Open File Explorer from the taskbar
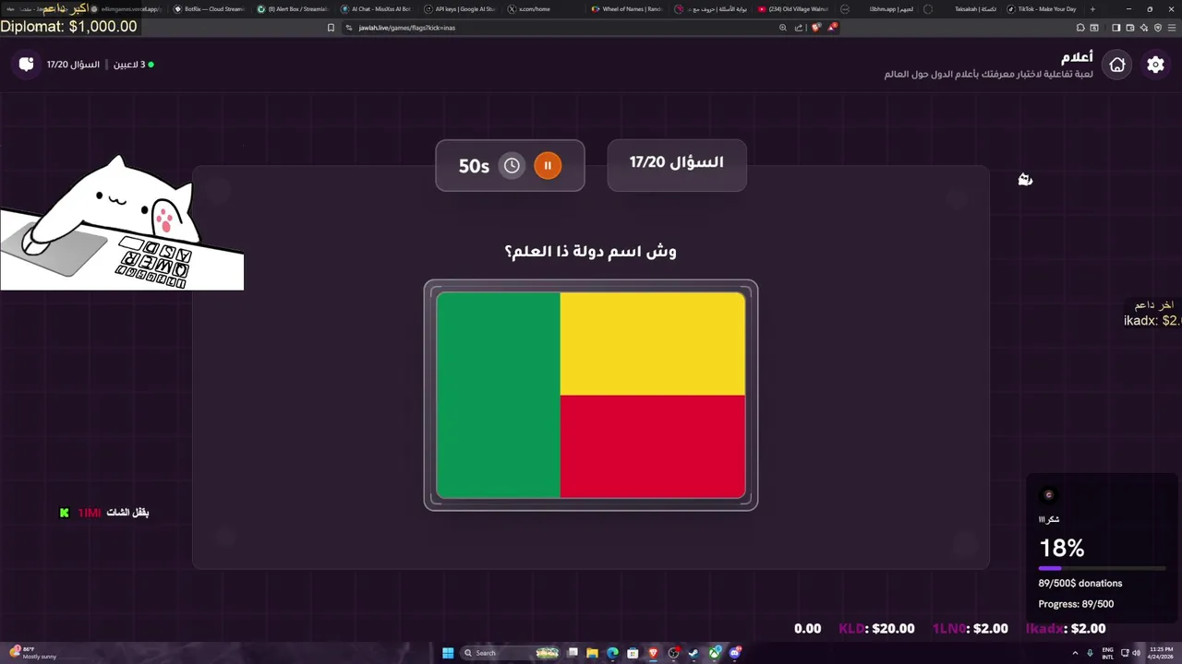The width and height of the screenshot is (1182, 664). point(592,653)
